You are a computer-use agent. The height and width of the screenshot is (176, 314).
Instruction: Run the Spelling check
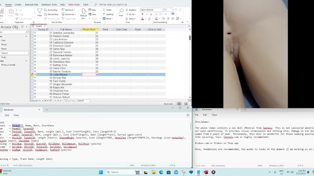tap(108, 14)
